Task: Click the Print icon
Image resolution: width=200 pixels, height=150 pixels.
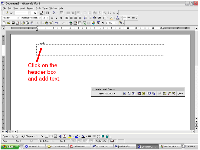Action: tap(23, 23)
